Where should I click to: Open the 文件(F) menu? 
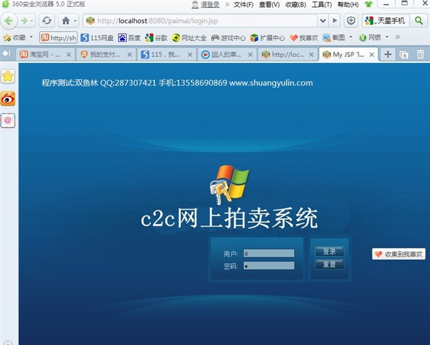[243, 4]
